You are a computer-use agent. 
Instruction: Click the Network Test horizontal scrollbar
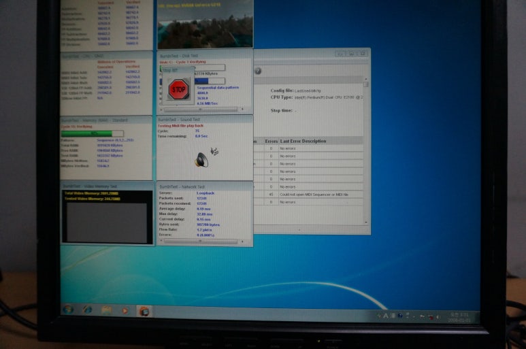coord(201,241)
